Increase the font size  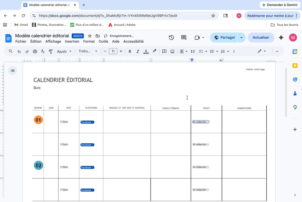pyautogui.click(x=121, y=51)
